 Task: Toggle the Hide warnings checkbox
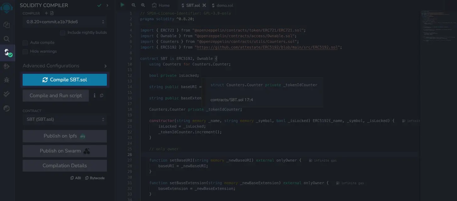(x=25, y=52)
